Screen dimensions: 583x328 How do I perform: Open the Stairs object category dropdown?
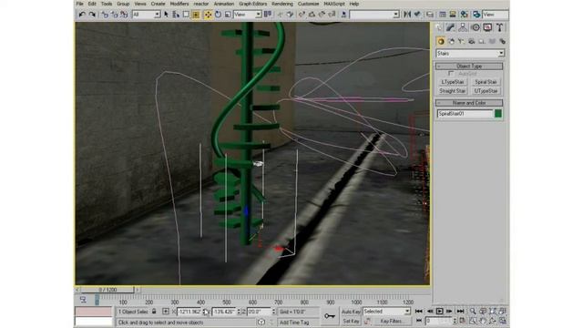470,54
